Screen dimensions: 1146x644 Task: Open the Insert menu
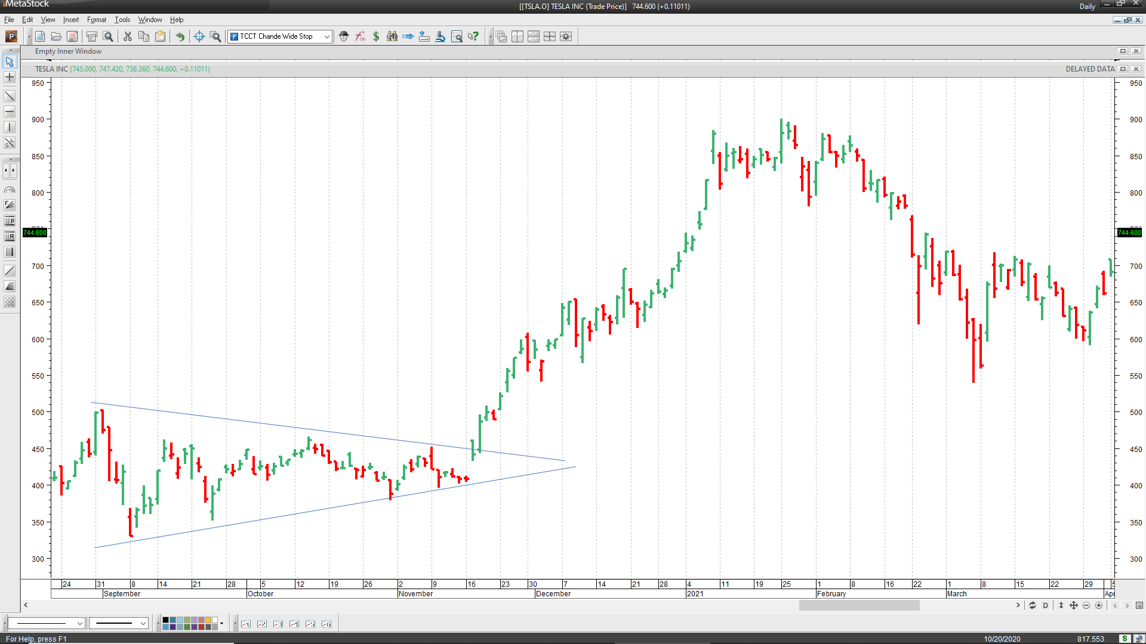71,20
